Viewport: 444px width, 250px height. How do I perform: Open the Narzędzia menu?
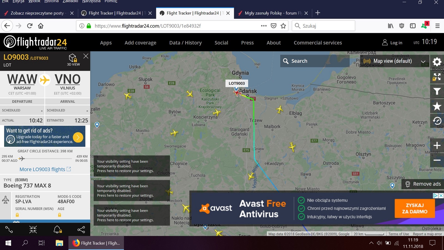click(91, 1)
